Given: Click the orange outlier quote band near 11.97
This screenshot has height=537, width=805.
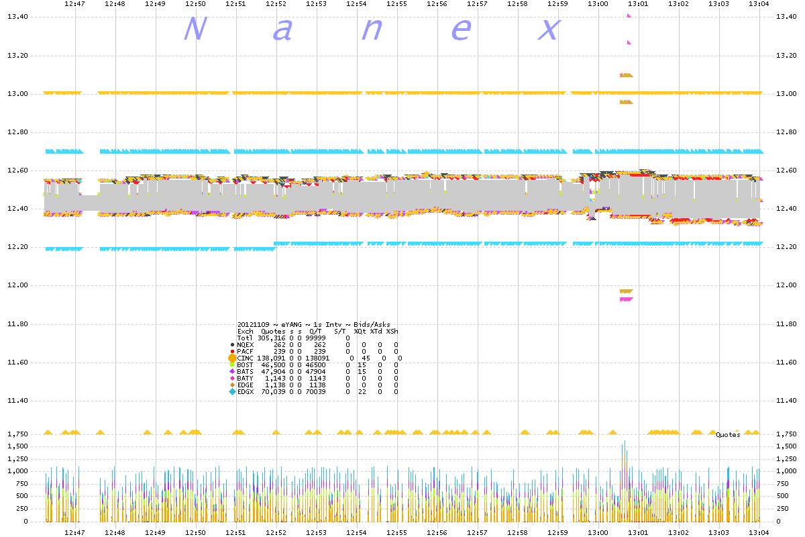Looking at the screenshot, I should (x=627, y=291).
